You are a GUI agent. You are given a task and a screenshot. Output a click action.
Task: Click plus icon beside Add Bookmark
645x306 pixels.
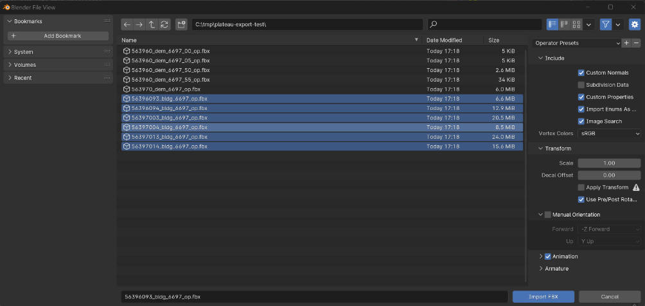(x=13, y=36)
